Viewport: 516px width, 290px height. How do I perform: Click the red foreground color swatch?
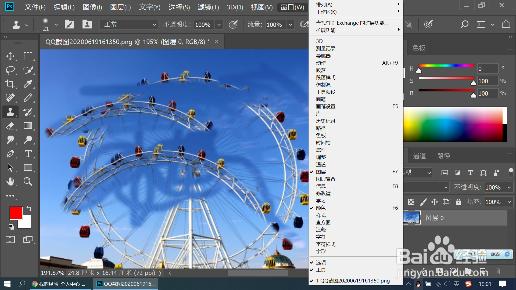(16, 213)
